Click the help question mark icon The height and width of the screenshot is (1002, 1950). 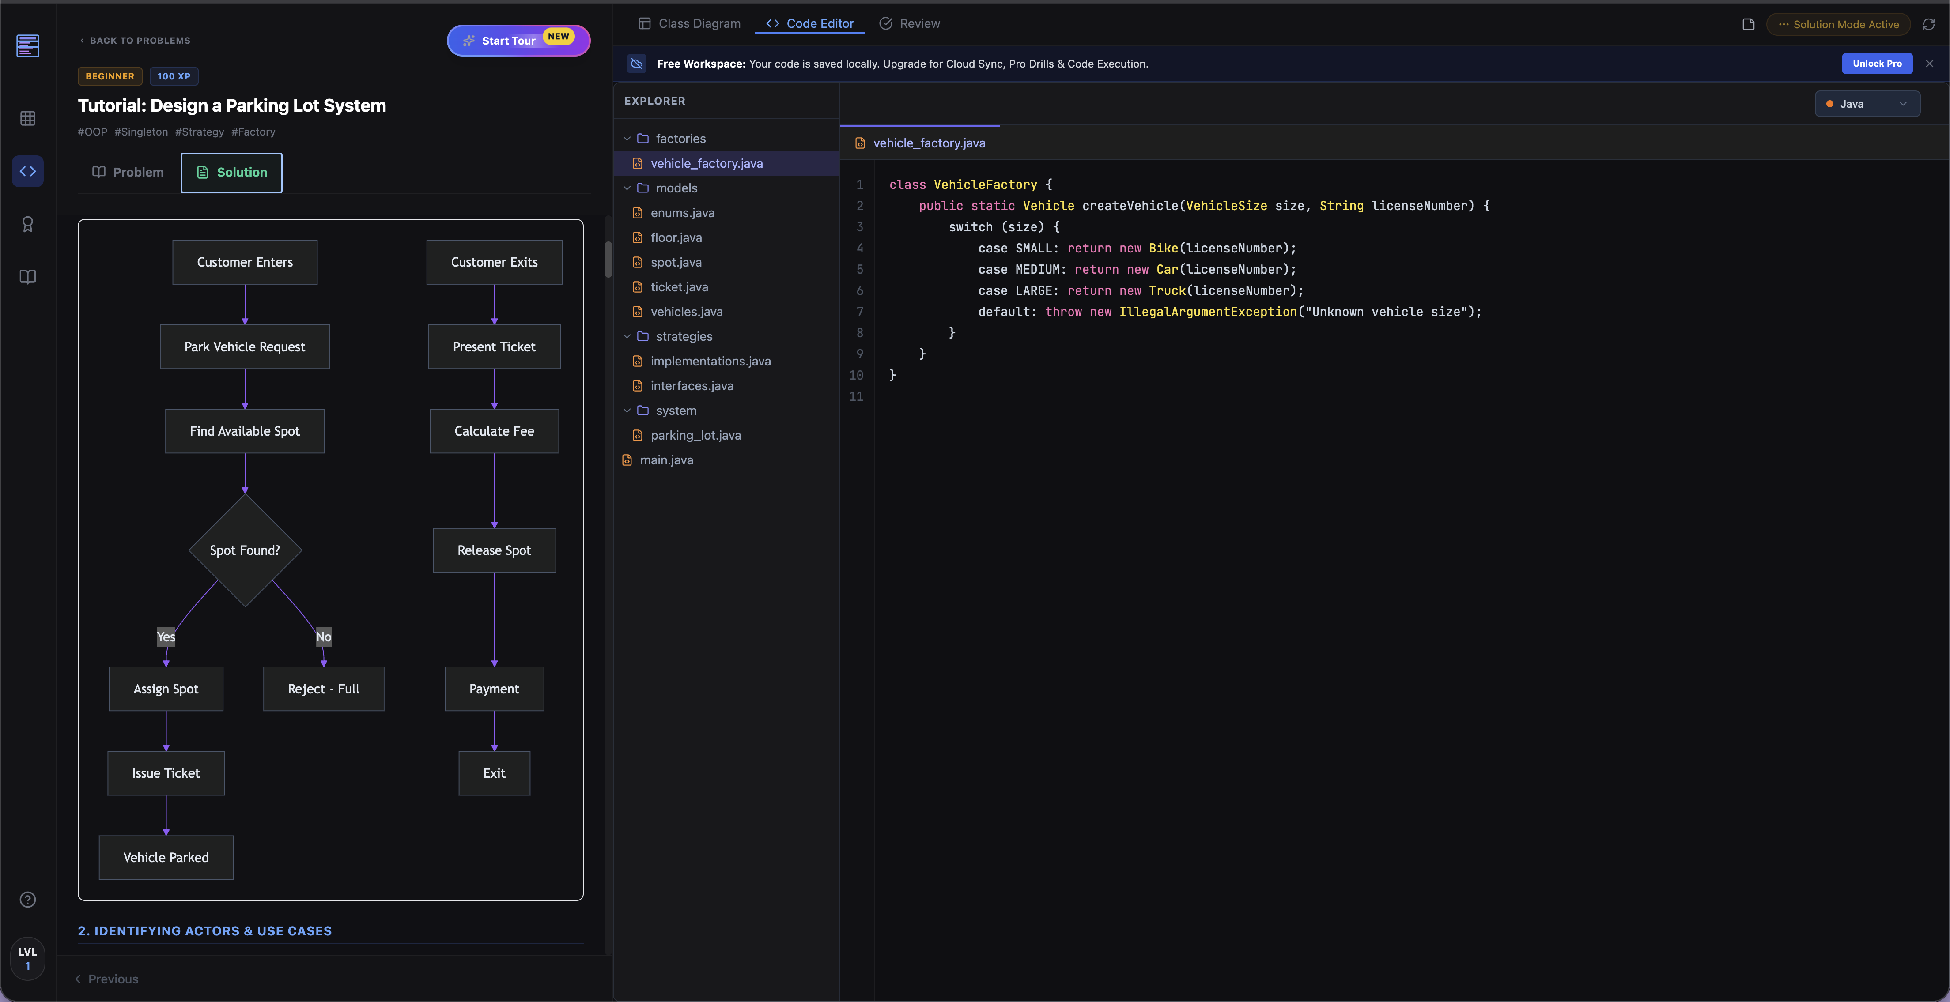coord(27,899)
